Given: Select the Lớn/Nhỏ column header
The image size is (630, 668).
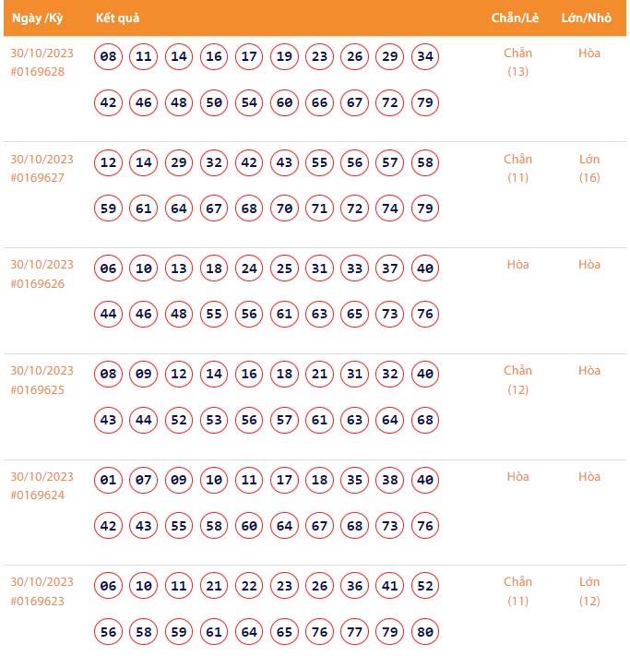Looking at the screenshot, I should tap(586, 18).
